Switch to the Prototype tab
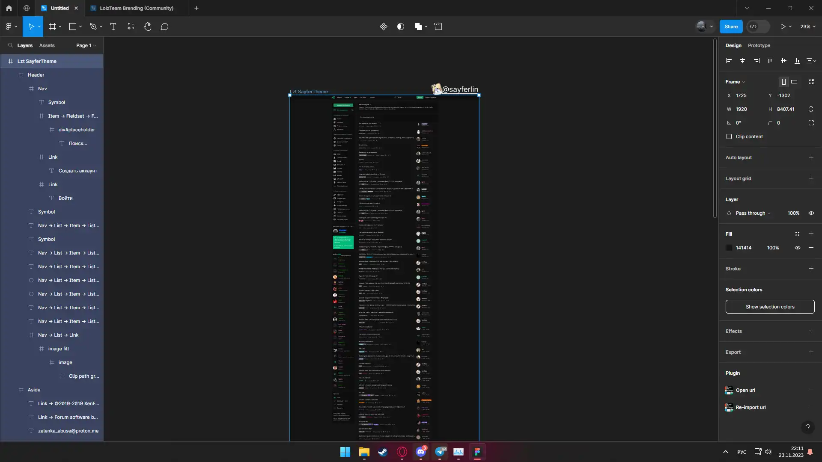Viewport: 822px width, 462px height. (759, 45)
